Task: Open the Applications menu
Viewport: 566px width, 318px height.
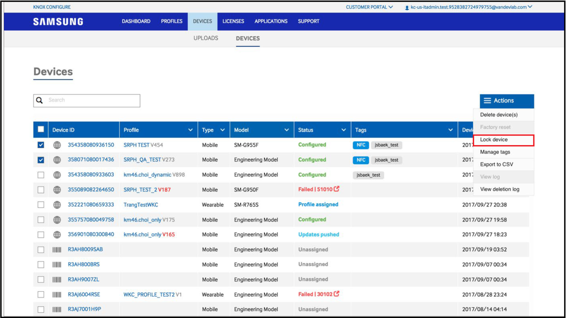Action: click(x=271, y=21)
